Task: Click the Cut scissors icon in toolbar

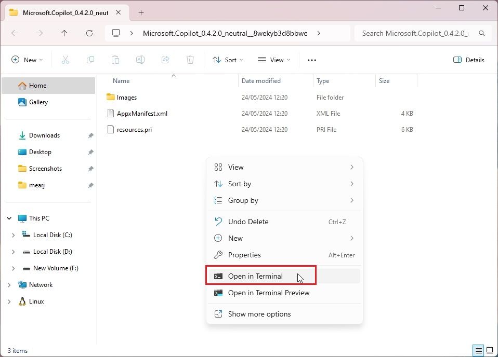Action: (x=65, y=60)
